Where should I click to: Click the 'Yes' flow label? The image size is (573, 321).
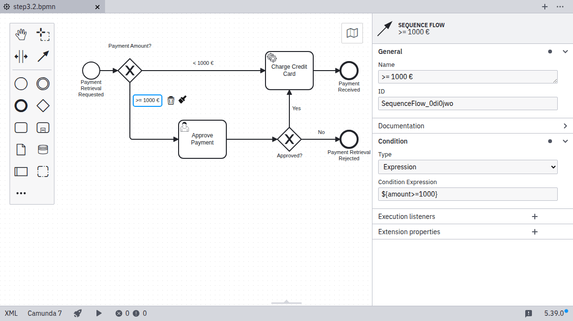tap(297, 108)
